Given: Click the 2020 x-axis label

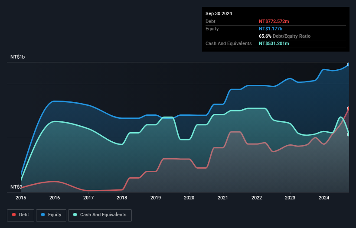Looking at the screenshot, I should click(x=189, y=198).
